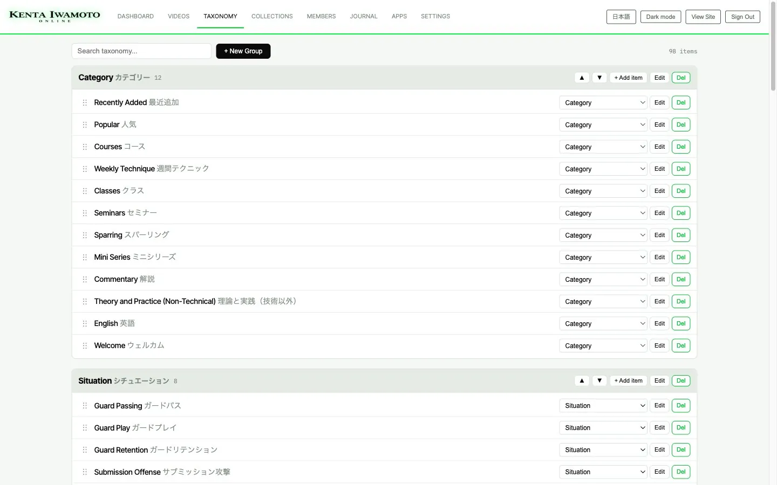Switch language to 日本語
Viewport: 777px width, 485px height.
(x=621, y=17)
